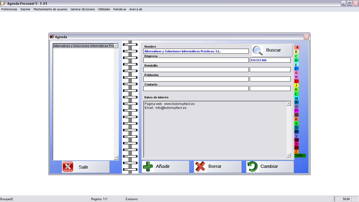The height and width of the screenshot is (202, 359).
Task: Open the Imprimir menu
Action: (25, 9)
